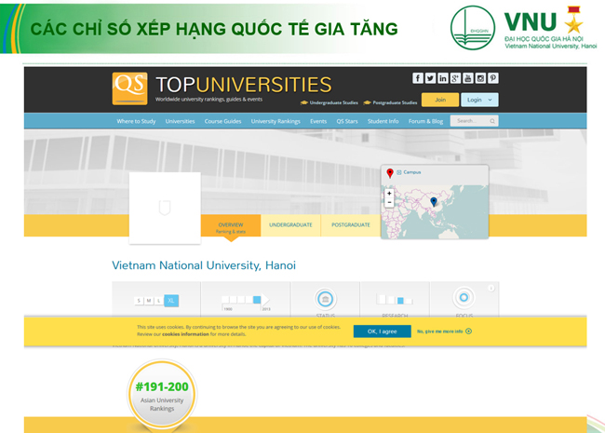605x433 pixels.
Task: Open the Twitter social link
Action: (x=430, y=78)
